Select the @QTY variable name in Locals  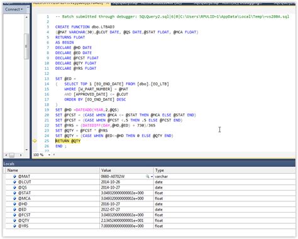click(24, 221)
